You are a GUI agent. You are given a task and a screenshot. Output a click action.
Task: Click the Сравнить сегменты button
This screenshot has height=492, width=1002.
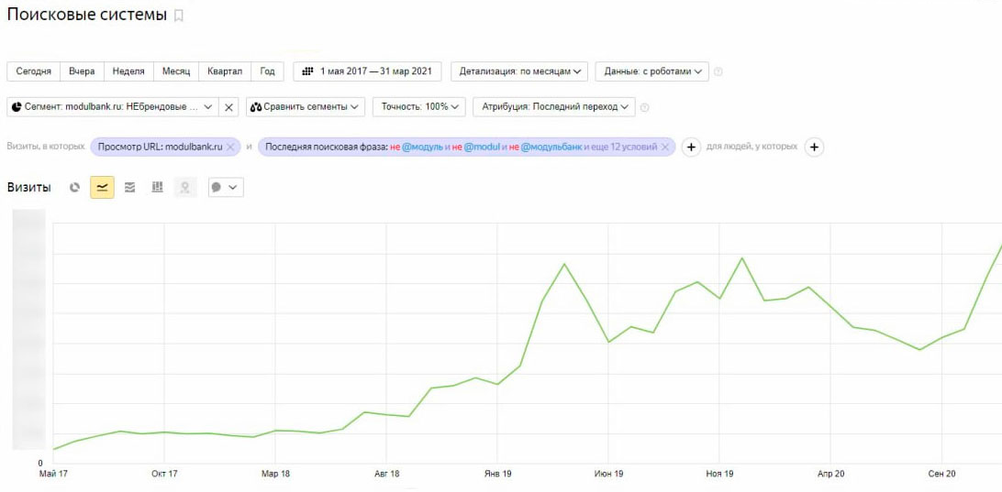(305, 107)
